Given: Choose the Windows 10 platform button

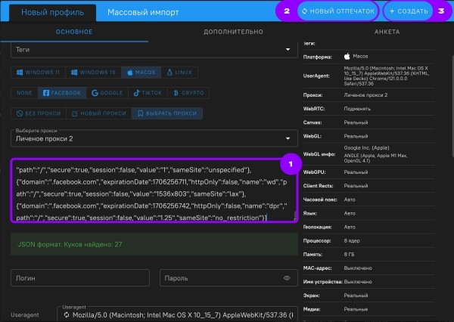Looking at the screenshot, I should tap(93, 72).
